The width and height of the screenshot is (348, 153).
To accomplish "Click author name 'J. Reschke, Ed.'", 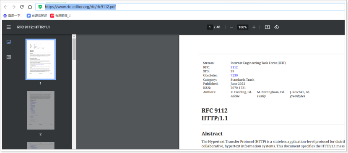I will pyautogui.click(x=300, y=92).
